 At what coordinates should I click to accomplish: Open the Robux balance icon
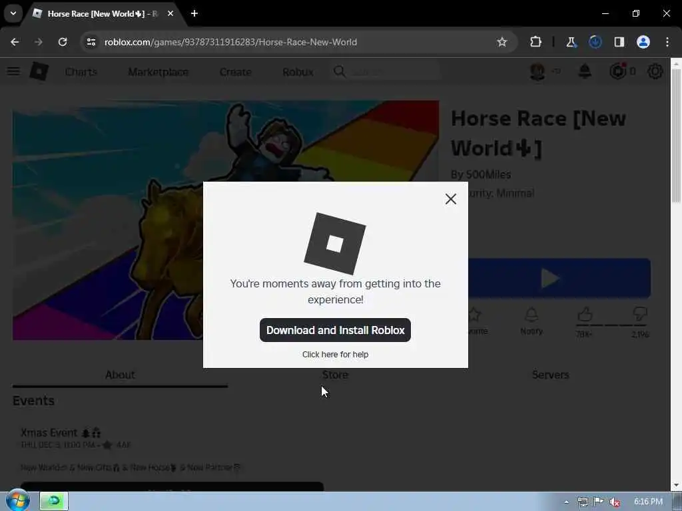[x=617, y=71]
